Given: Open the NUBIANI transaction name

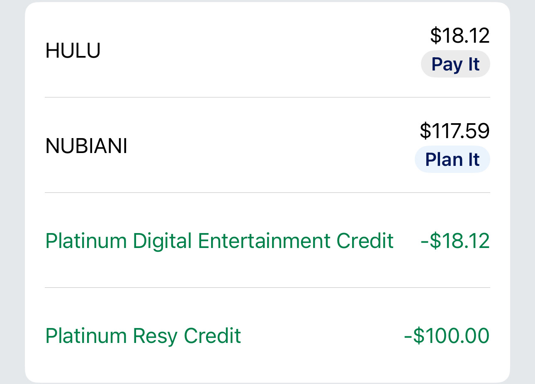Looking at the screenshot, I should coord(86,146).
